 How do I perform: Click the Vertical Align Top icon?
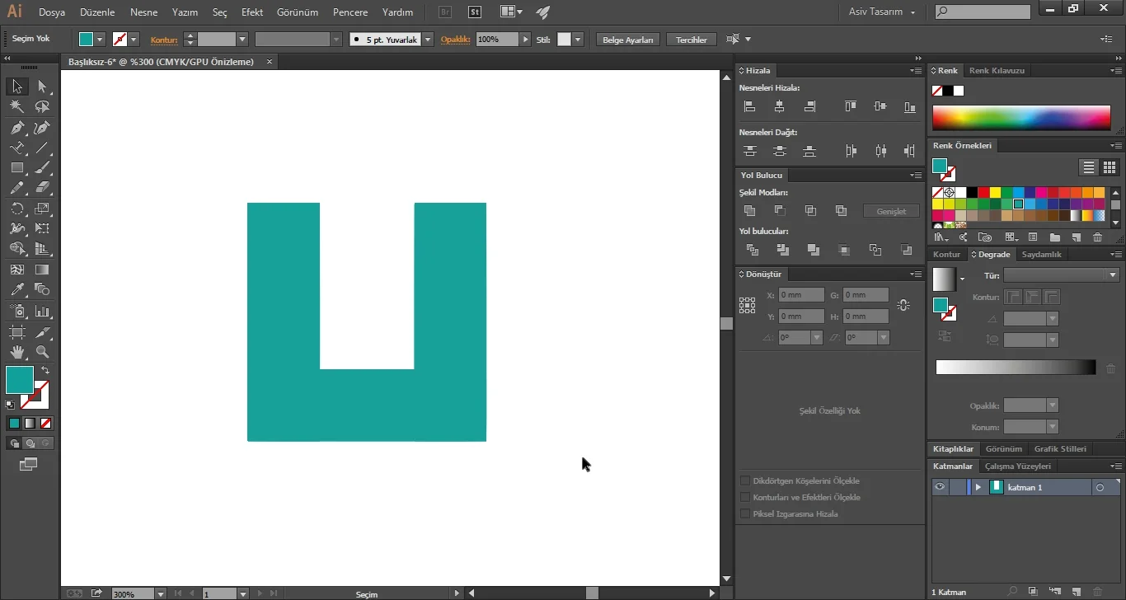851,106
